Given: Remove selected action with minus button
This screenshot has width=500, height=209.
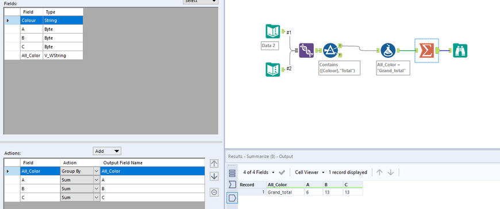Looking at the screenshot, I should pyautogui.click(x=214, y=192).
